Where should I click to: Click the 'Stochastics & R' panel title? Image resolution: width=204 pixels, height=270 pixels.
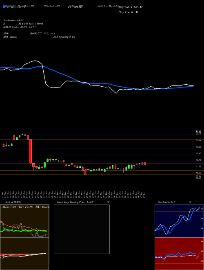tap(167, 202)
